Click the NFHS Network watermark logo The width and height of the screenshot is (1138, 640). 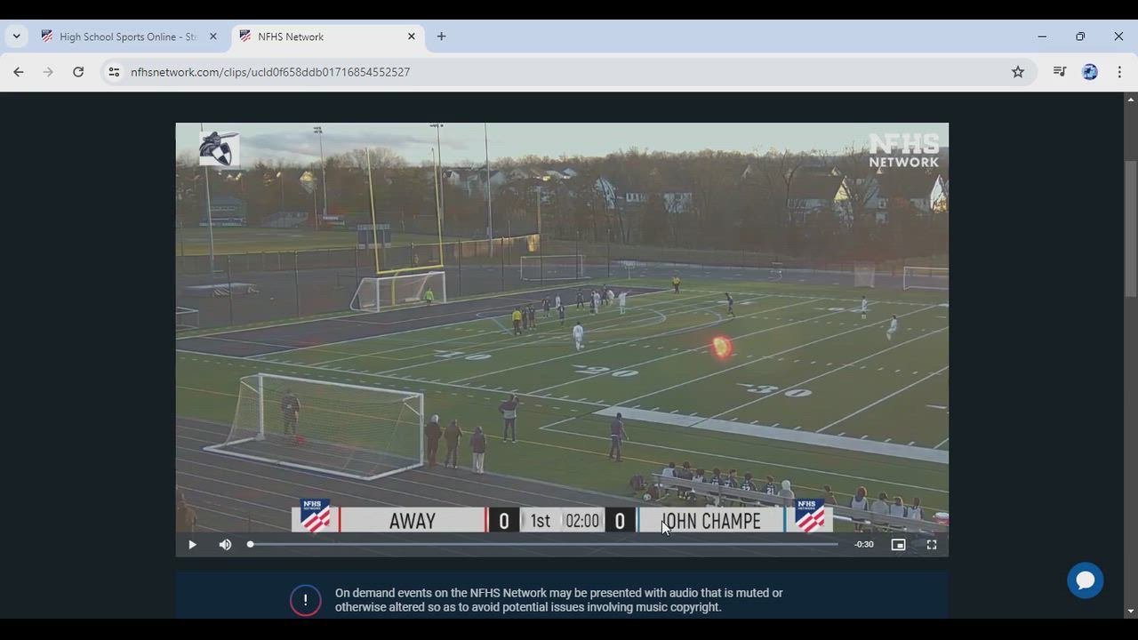tap(902, 150)
